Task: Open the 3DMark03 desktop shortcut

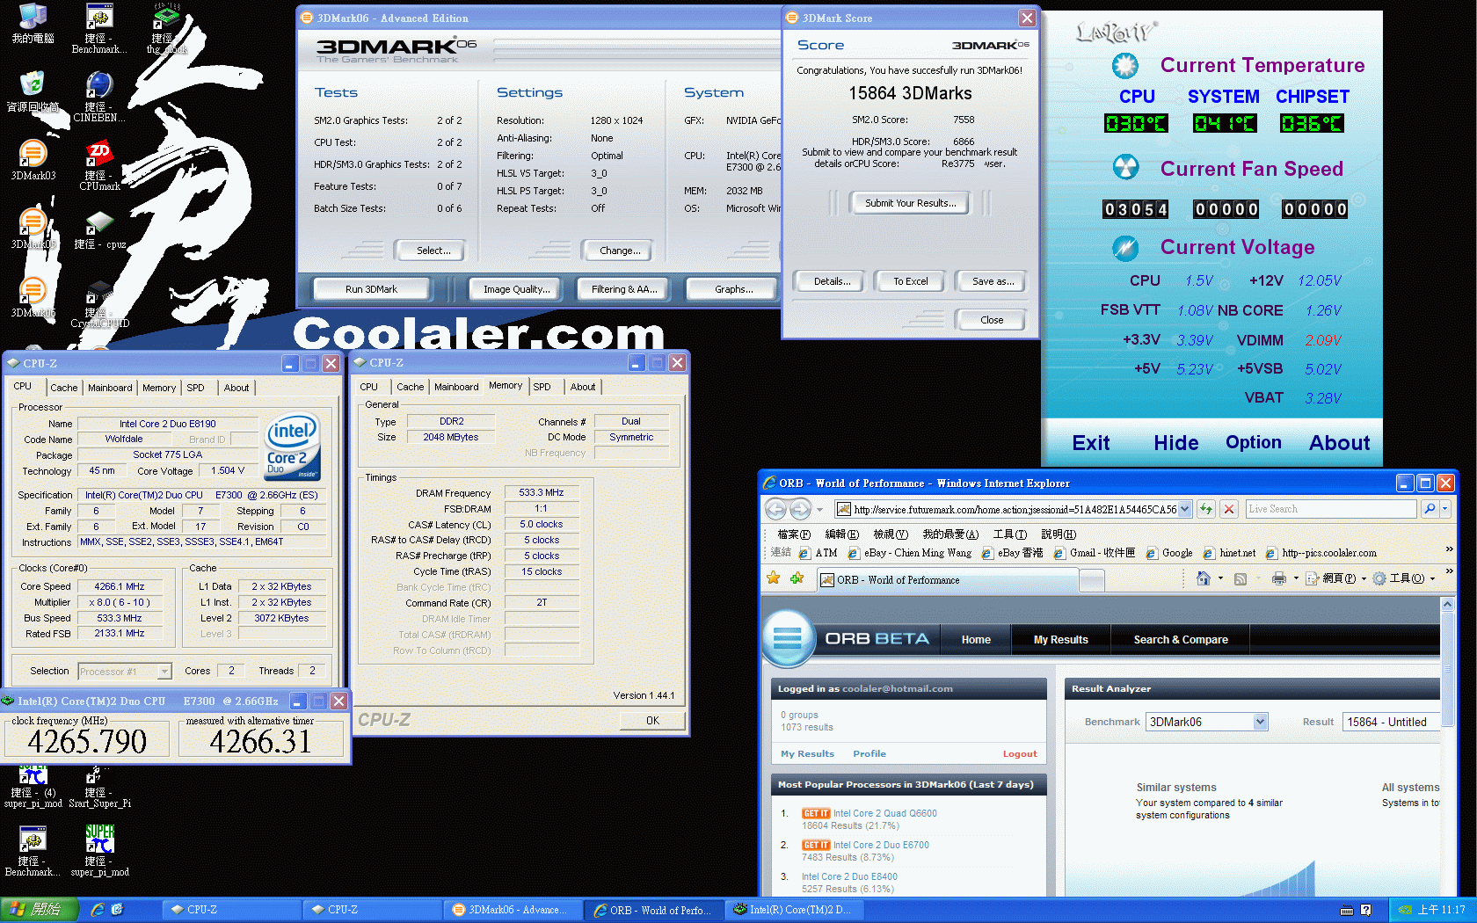Action: 33,160
